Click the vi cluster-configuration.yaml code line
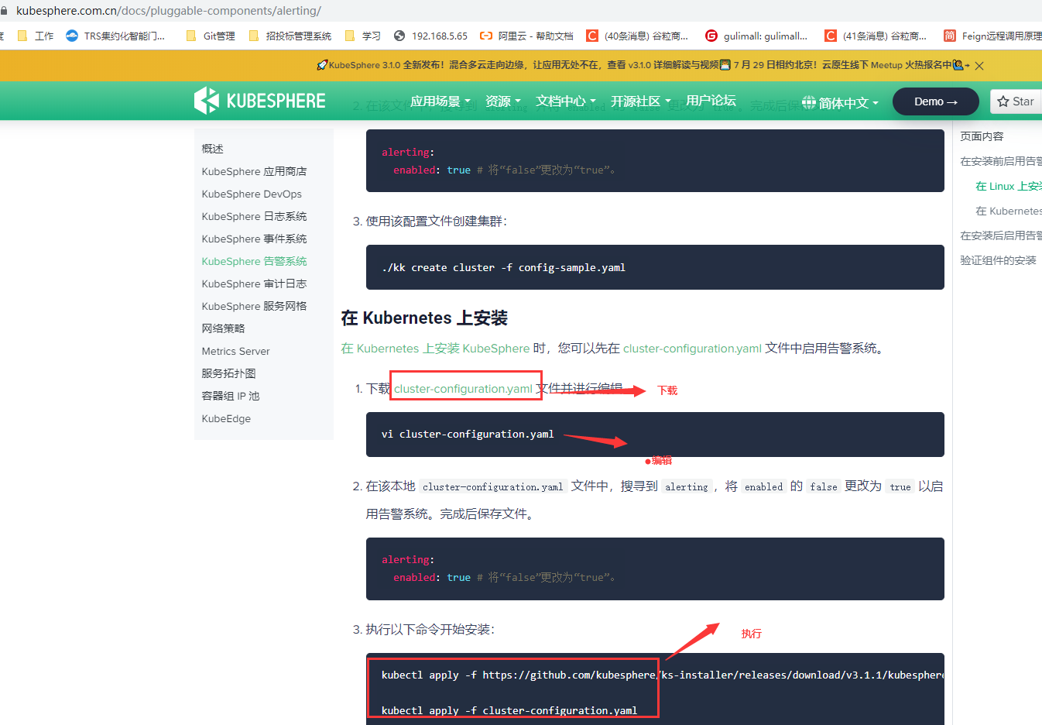 coord(468,435)
